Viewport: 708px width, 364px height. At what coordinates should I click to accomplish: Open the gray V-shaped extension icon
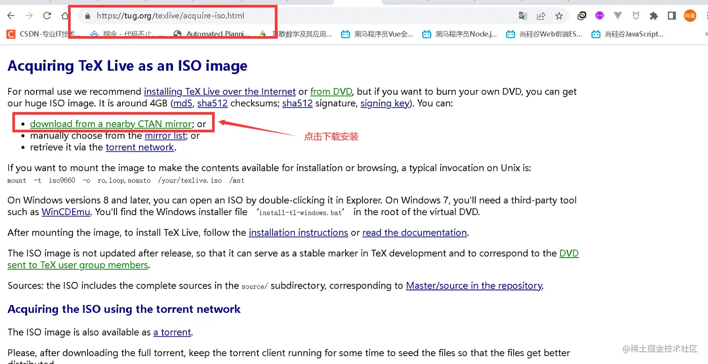coord(618,16)
